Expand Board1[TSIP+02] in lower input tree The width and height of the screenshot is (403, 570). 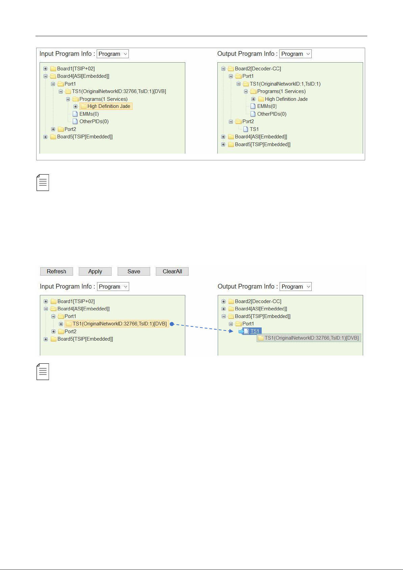pos(46,301)
